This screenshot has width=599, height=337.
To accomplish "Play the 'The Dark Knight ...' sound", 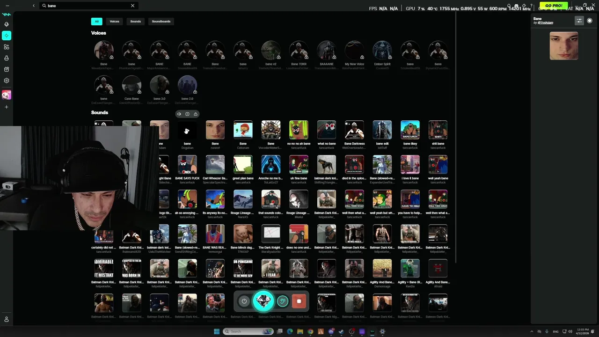I will pos(271,234).
